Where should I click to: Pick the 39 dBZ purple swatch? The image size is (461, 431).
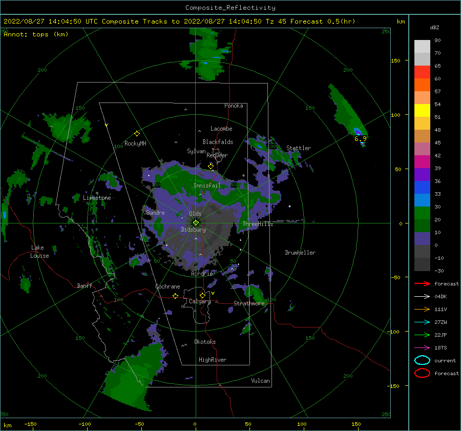pos(422,174)
